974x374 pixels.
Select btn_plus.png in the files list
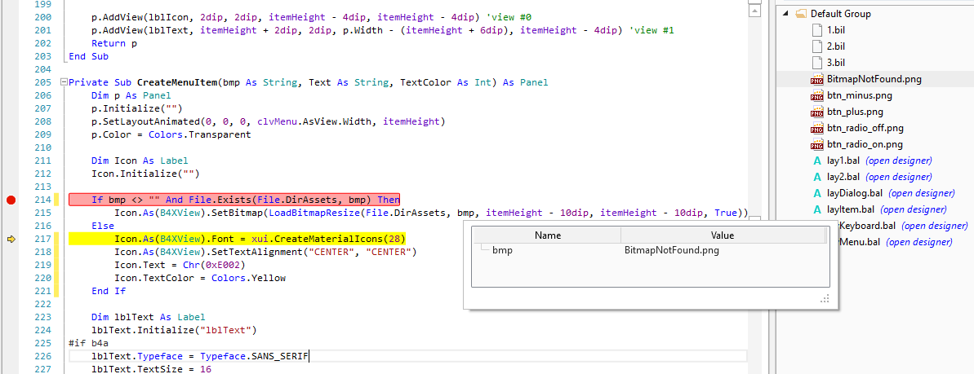click(854, 112)
